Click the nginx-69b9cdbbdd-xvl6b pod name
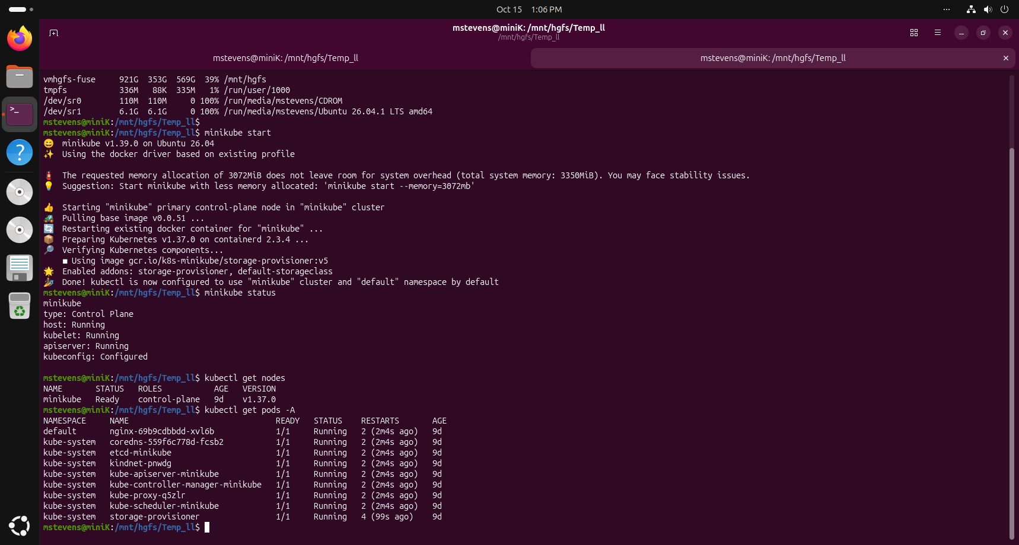The width and height of the screenshot is (1019, 545). [162, 431]
